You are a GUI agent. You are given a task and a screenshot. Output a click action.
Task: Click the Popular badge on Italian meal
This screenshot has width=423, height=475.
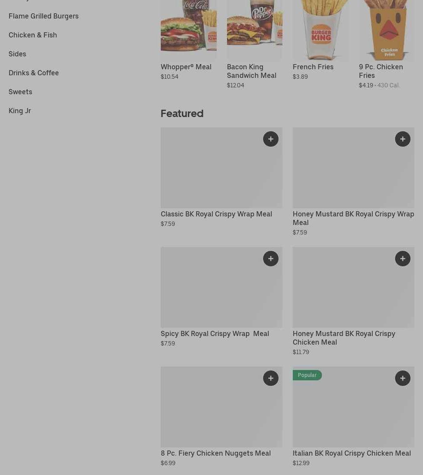(x=307, y=375)
